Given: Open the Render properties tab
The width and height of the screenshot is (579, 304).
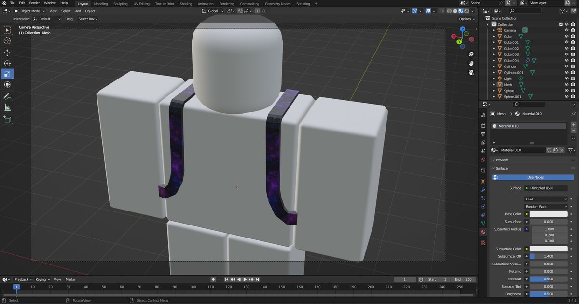Looking at the screenshot, I should click(x=483, y=126).
